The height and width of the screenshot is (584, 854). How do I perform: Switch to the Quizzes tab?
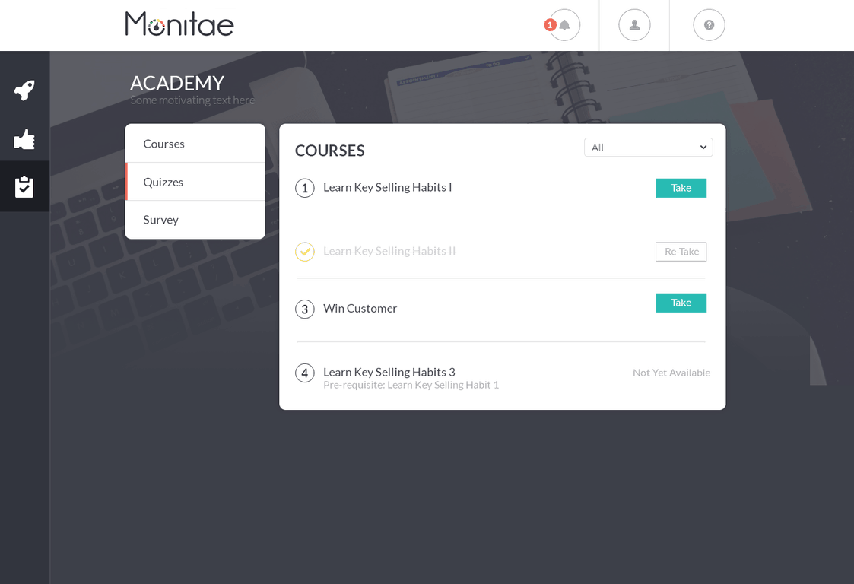click(x=163, y=182)
